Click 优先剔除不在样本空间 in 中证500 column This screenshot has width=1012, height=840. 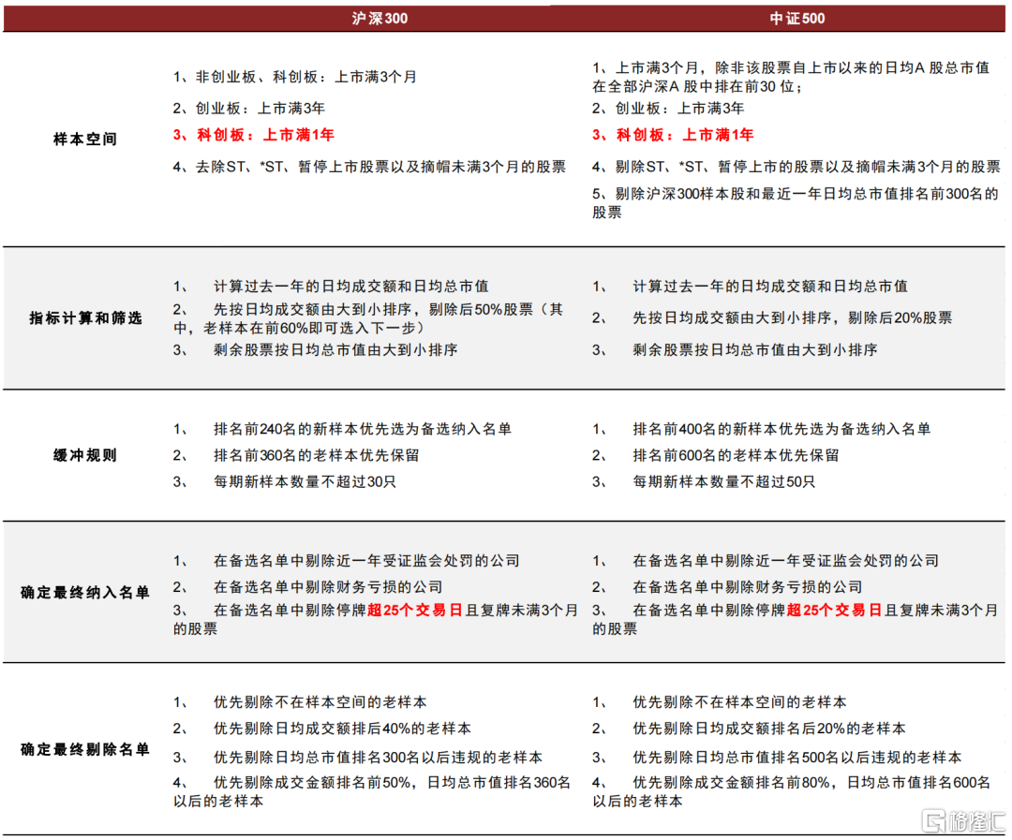720,702
